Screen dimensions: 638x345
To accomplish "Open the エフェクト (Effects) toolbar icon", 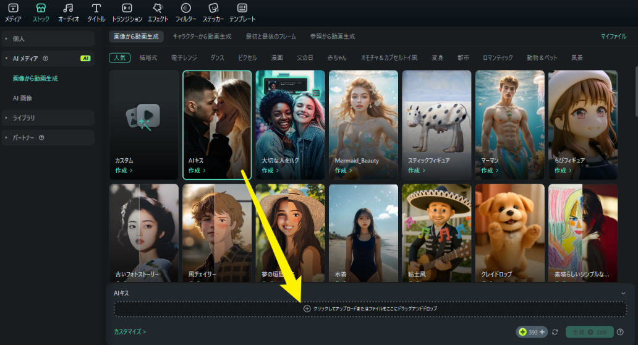I will 158,12.
